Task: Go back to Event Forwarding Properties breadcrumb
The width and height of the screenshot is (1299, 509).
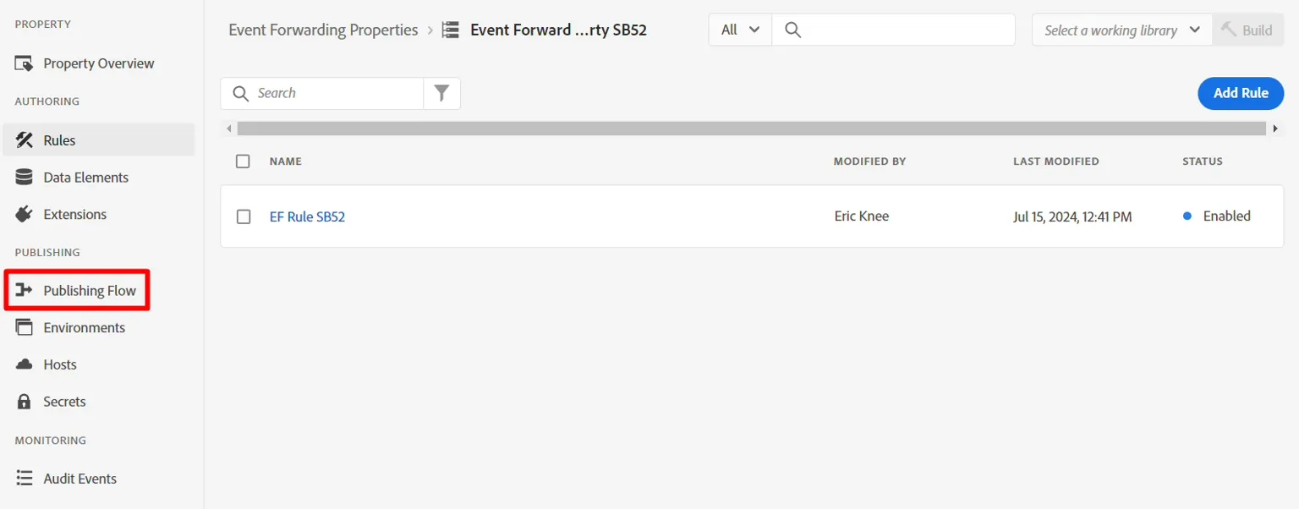Action: tap(323, 30)
